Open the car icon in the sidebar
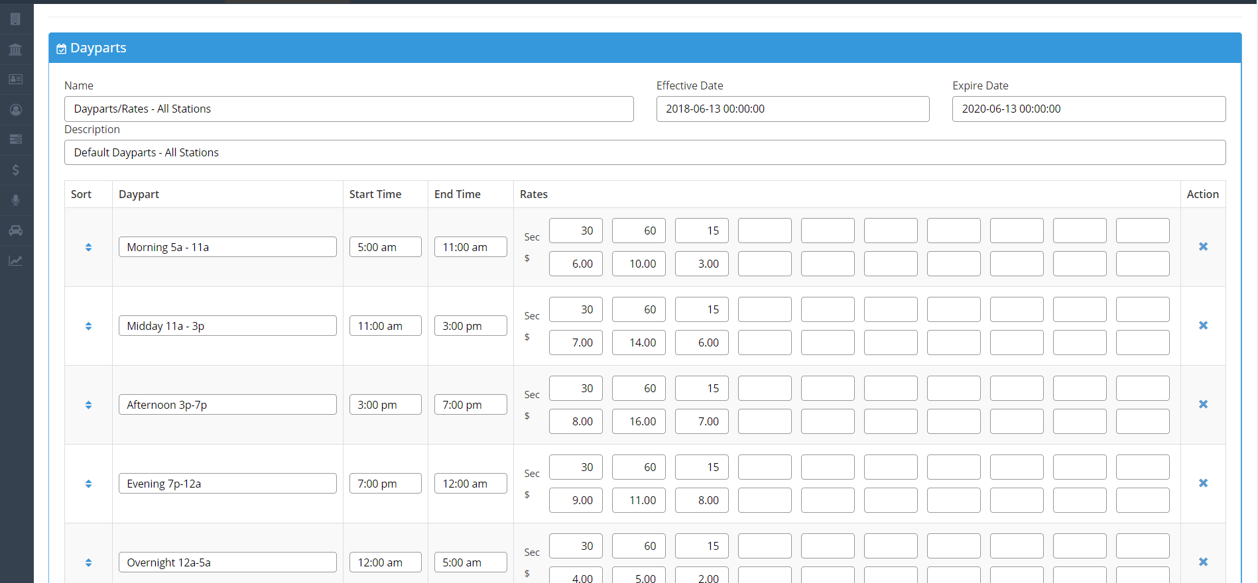The image size is (1258, 583). 16,231
